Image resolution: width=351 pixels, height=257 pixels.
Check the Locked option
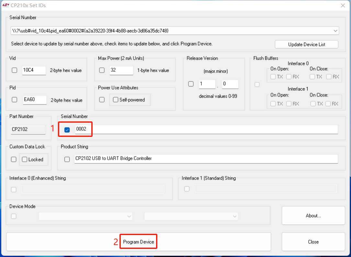pyautogui.click(x=25, y=159)
